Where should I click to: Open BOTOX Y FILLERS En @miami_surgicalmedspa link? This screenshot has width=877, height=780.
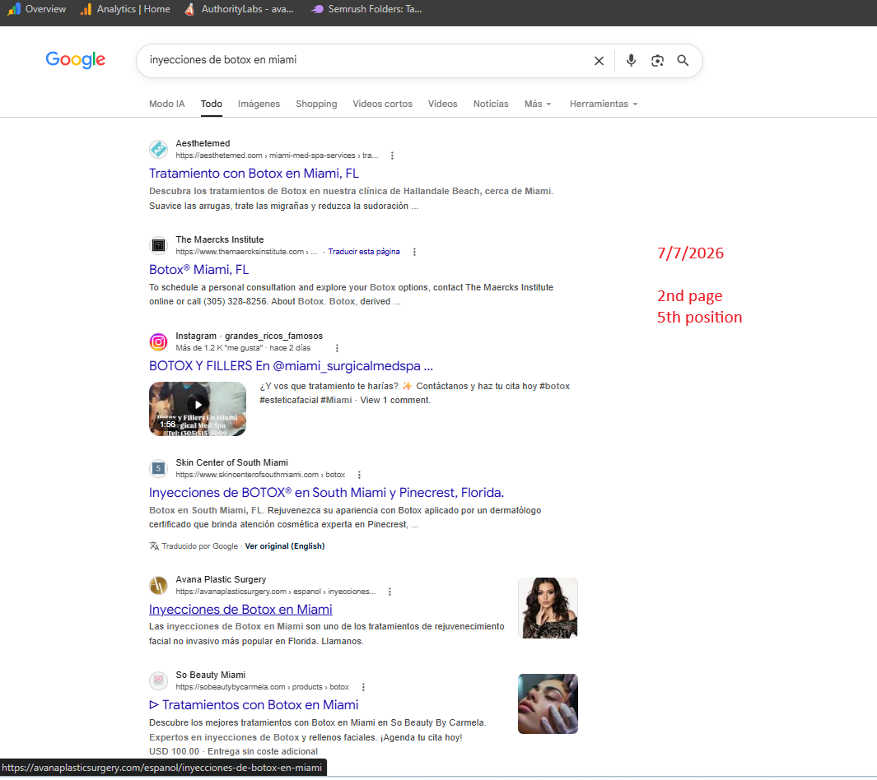291,366
